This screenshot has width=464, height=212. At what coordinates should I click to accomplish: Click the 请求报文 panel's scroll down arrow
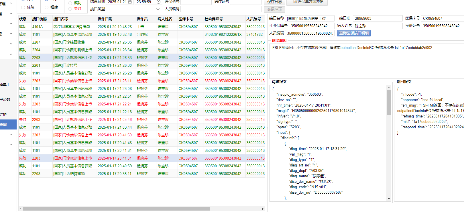(389, 199)
